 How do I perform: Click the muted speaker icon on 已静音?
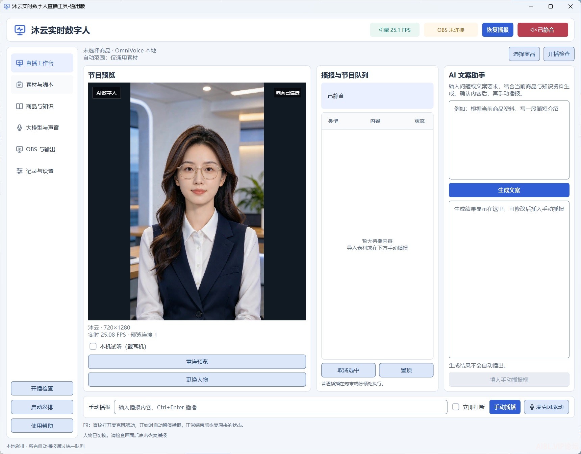click(x=534, y=30)
